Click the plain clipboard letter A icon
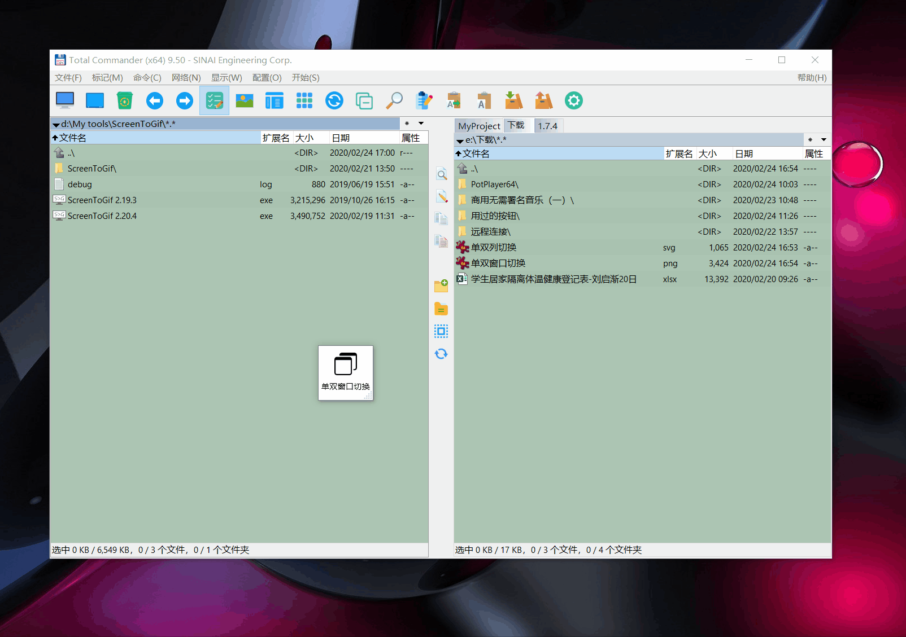Screen dimensions: 906x637 coord(484,100)
